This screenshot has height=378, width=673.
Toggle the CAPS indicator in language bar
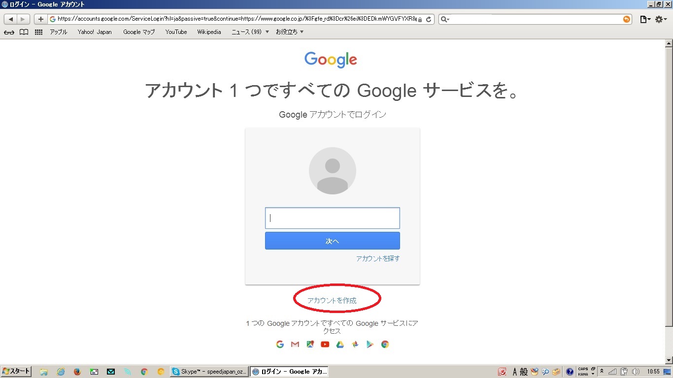pyautogui.click(x=583, y=369)
